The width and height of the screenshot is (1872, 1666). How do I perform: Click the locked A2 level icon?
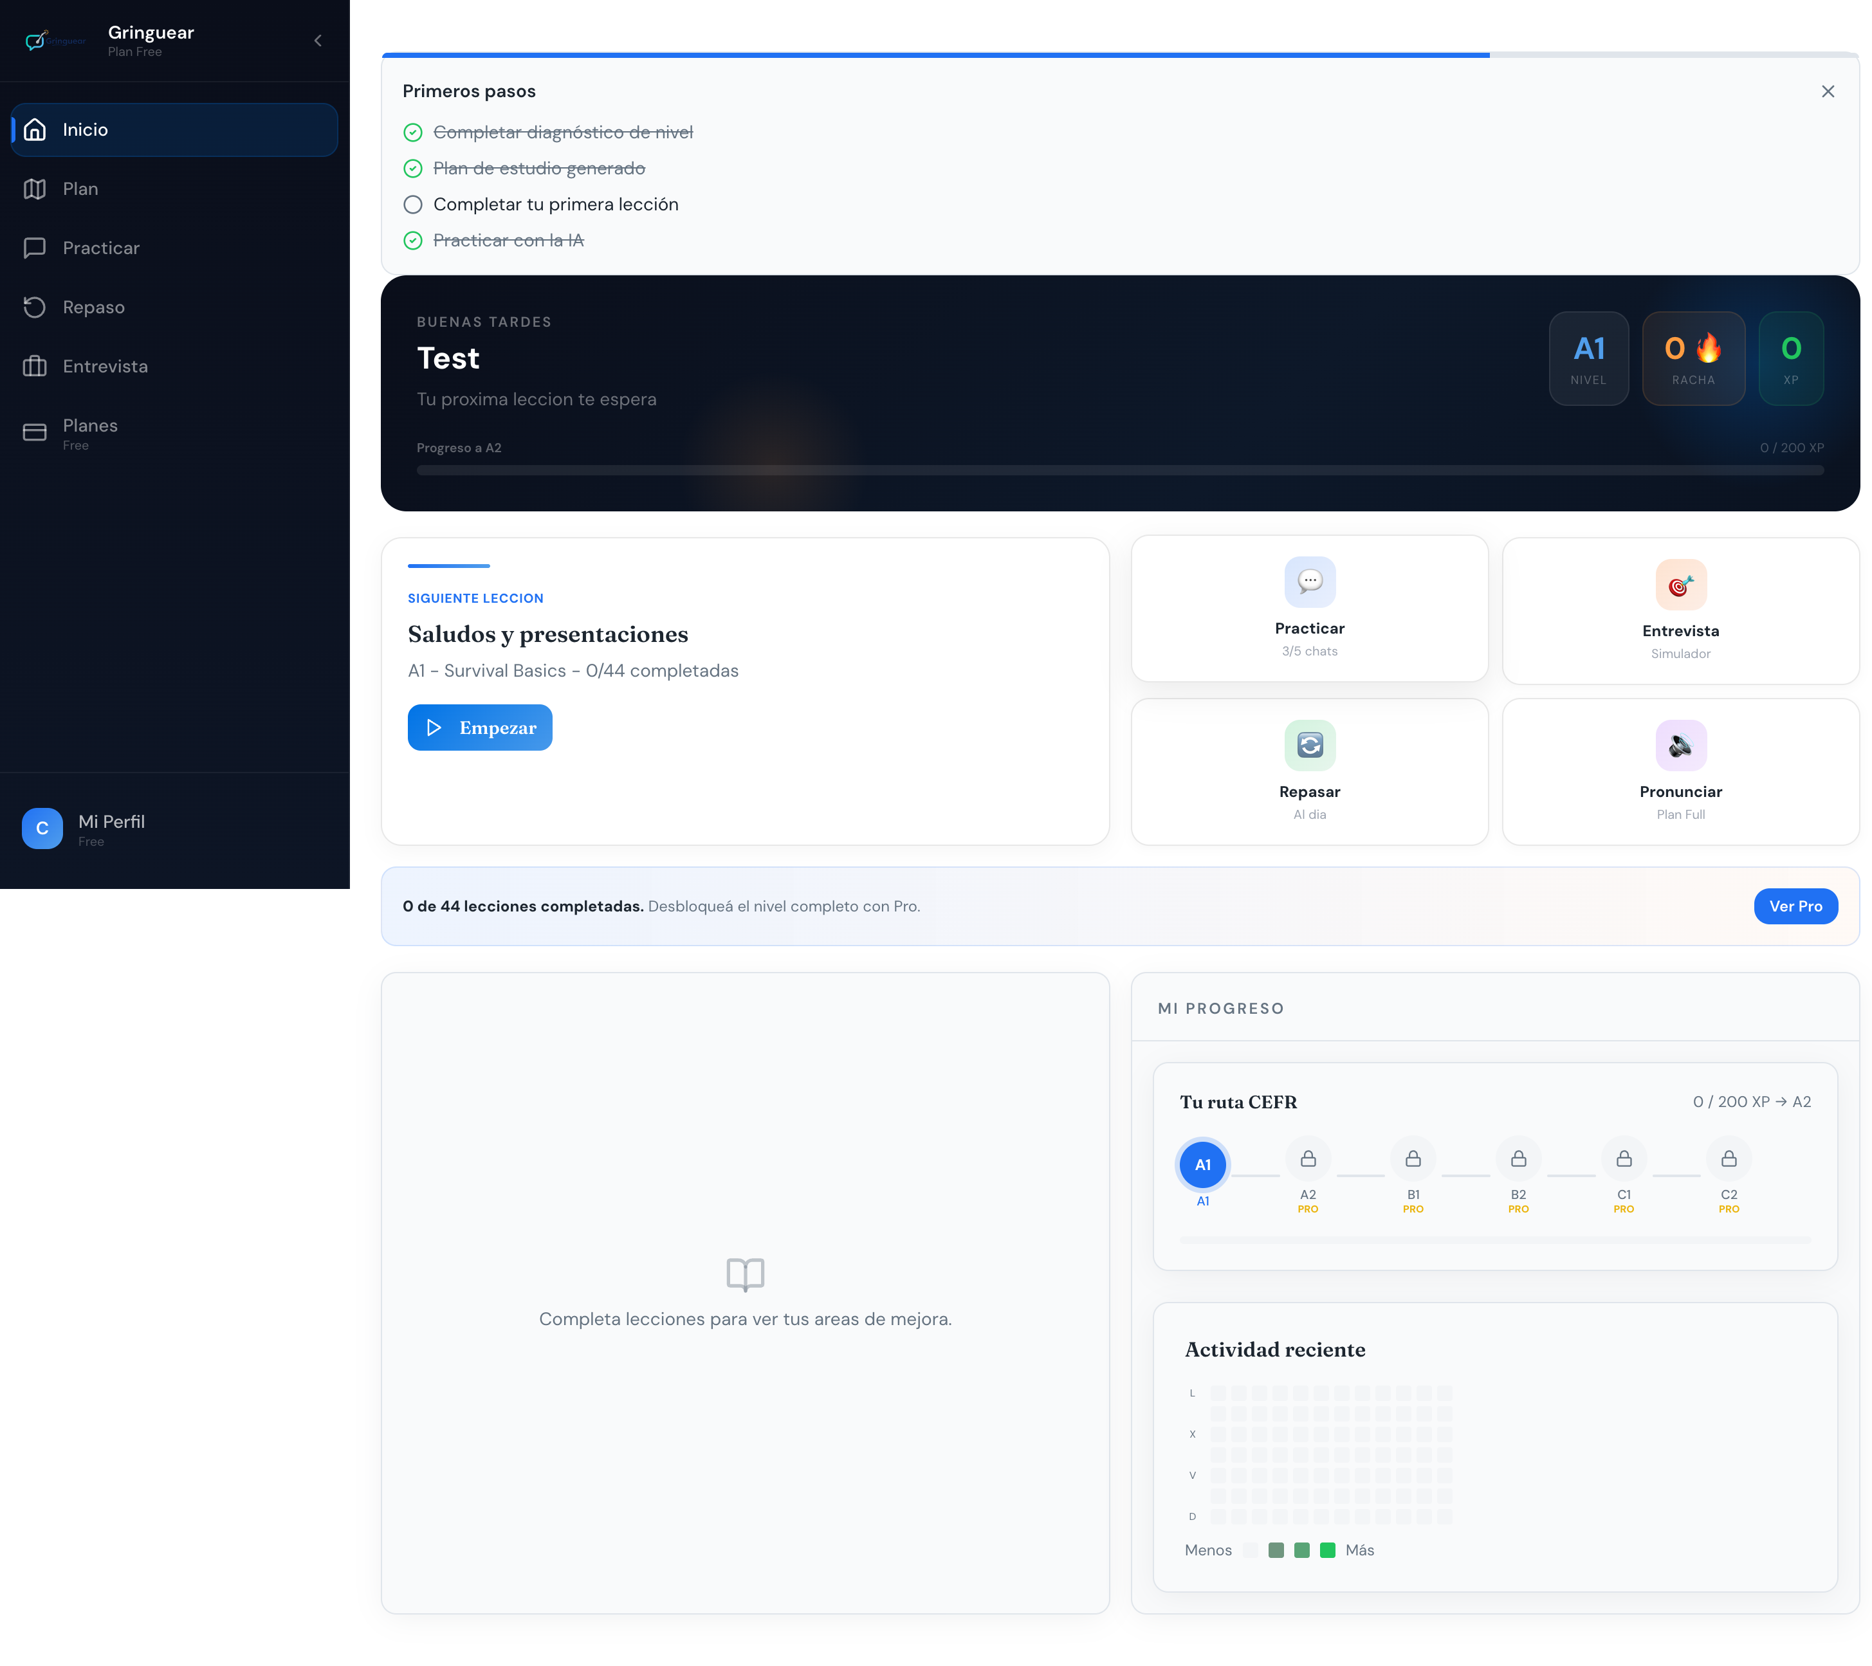[x=1307, y=1158]
